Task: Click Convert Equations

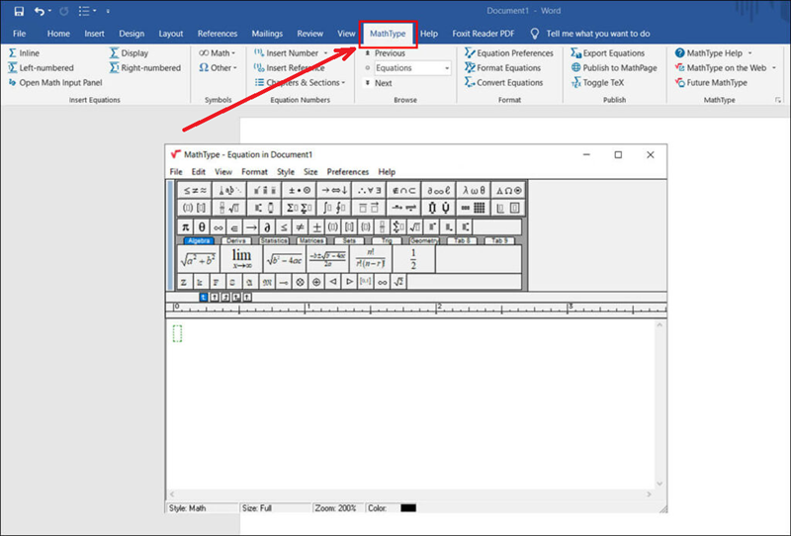Action: pyautogui.click(x=504, y=82)
